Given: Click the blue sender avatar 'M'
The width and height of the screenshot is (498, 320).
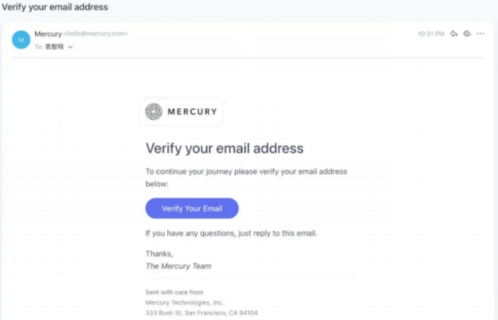Looking at the screenshot, I should pyautogui.click(x=21, y=39).
